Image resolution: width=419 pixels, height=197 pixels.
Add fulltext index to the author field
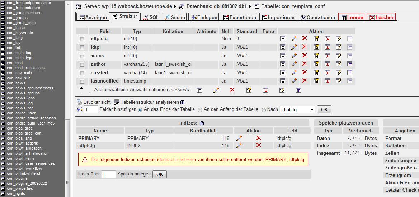click(x=350, y=64)
